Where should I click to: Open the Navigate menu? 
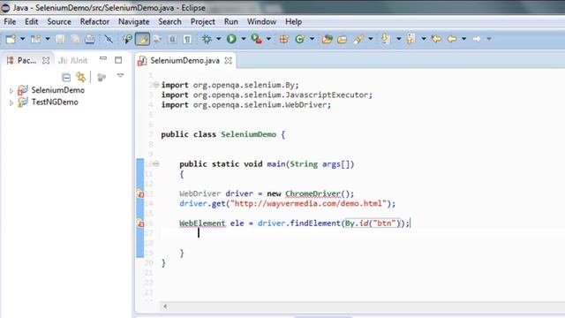(x=133, y=21)
